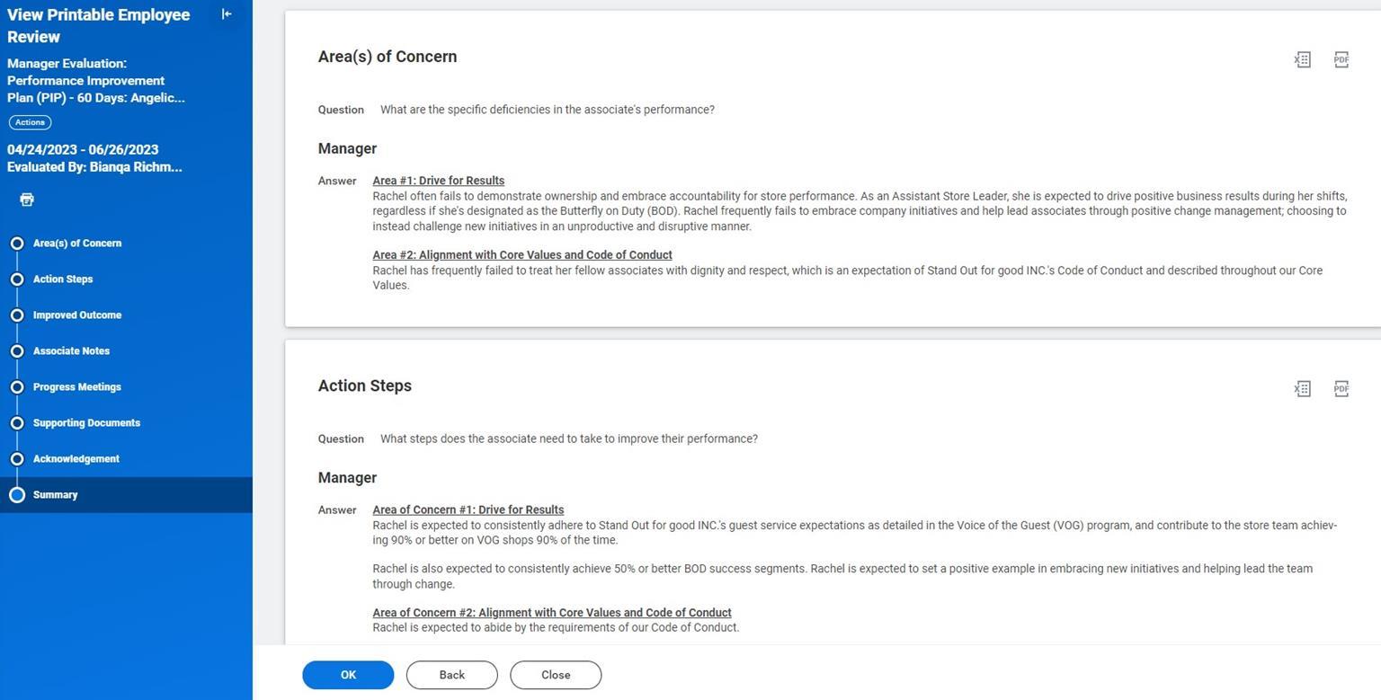Export Action Steps section to PDF
1381x700 pixels.
pyautogui.click(x=1341, y=388)
